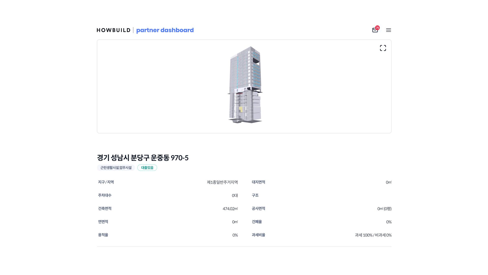This screenshot has height=275, width=488.
Task: Click the 연면적 label
Action: [x=103, y=222]
